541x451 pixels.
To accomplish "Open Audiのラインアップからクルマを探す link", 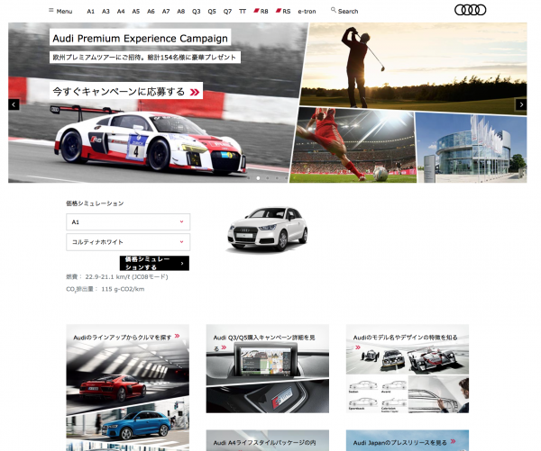I will (123, 338).
